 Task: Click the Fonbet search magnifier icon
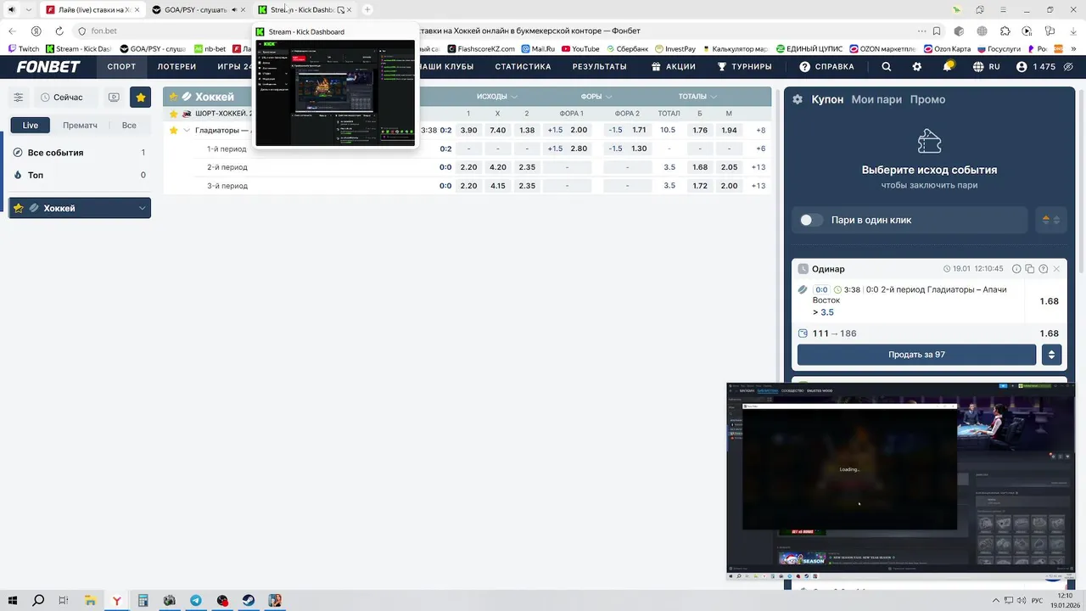pos(887,67)
